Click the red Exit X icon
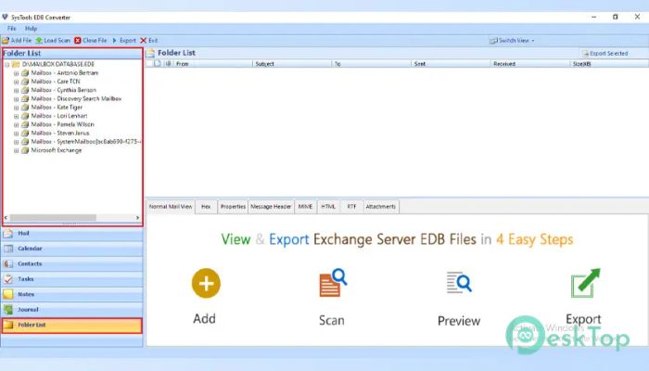 tap(144, 41)
